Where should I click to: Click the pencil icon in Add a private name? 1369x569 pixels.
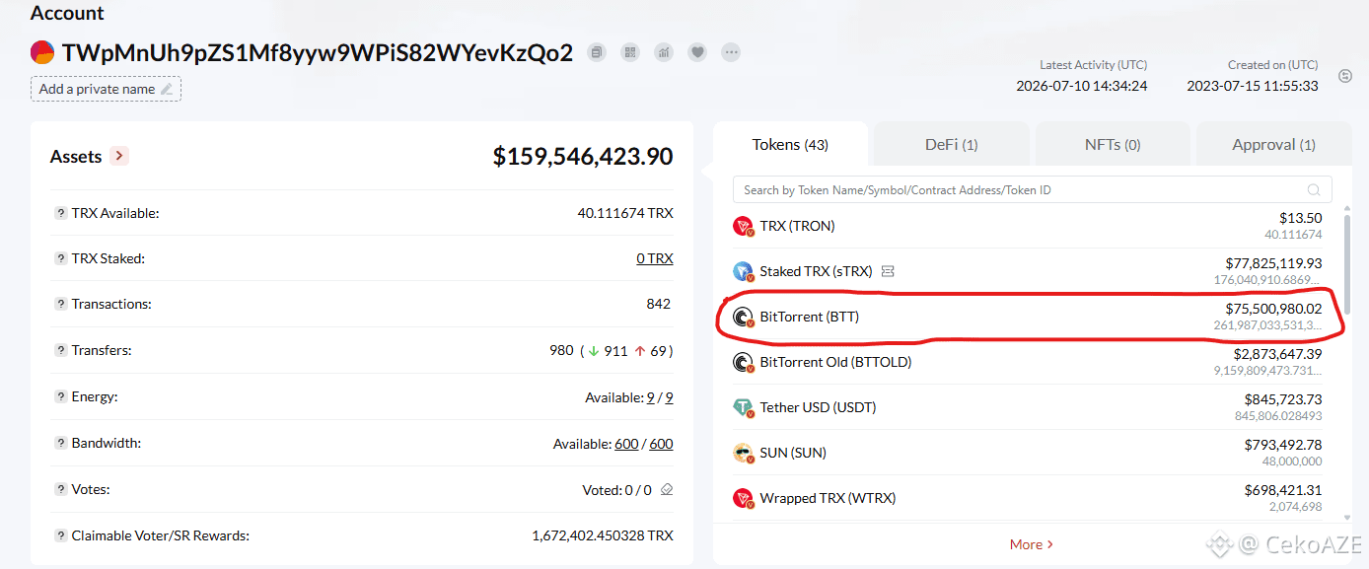point(167,89)
